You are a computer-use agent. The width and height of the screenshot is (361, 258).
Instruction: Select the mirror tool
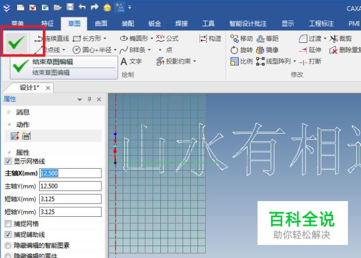(267, 50)
